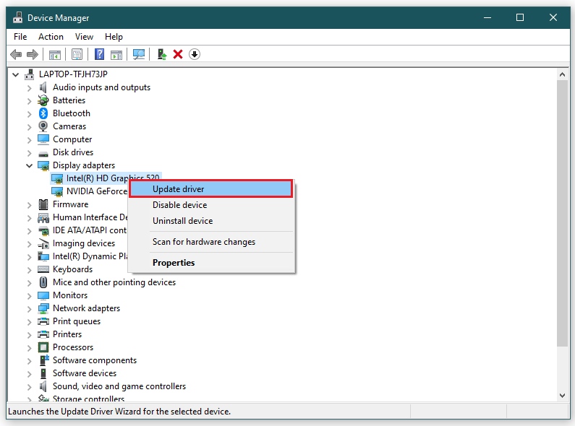Click Show/Hide Action Pane toolbar icon
575x426 pixels.
[116, 55]
